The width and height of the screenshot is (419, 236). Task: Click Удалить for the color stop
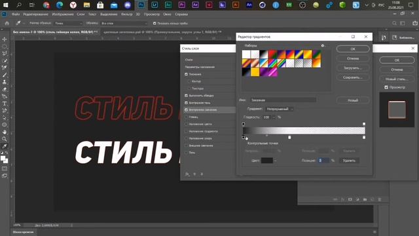click(x=349, y=161)
